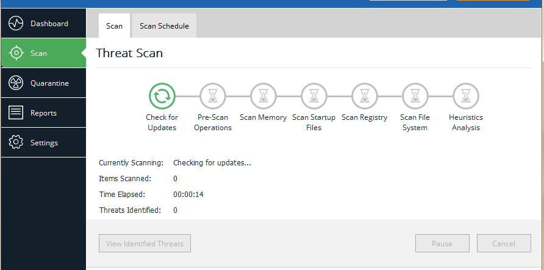Image resolution: width=544 pixels, height=270 pixels.
Task: Switch to the Scan Schedule tab
Action: coord(164,26)
